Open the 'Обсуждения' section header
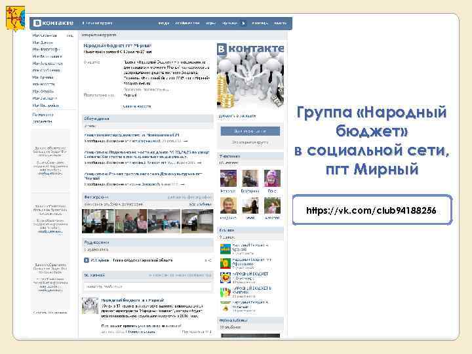472x354 pixels. pos(147,119)
